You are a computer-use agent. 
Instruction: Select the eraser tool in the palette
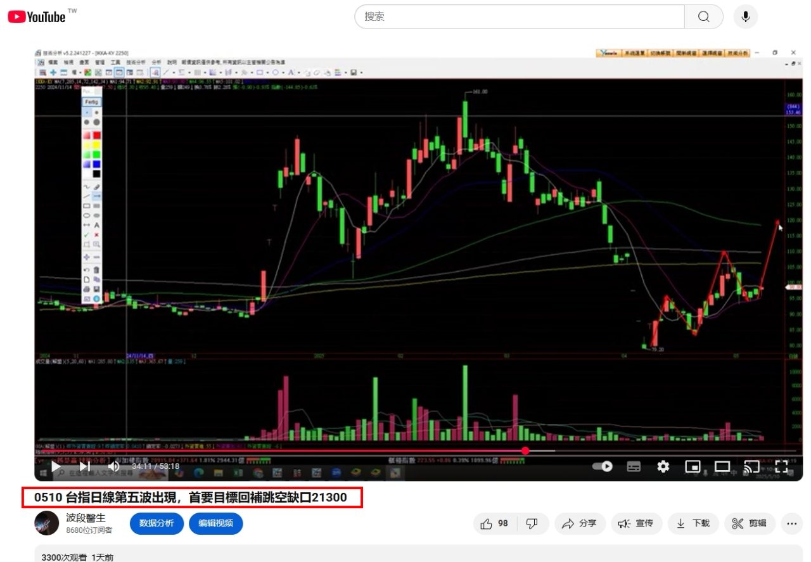click(96, 187)
